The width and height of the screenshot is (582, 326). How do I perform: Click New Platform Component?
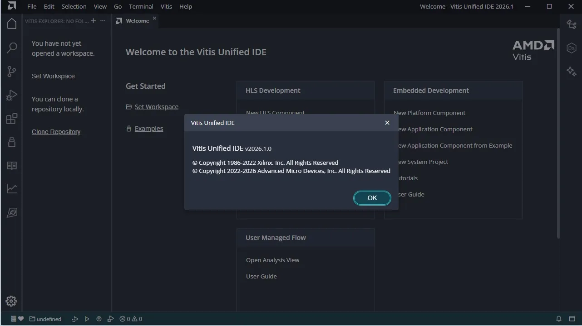[x=429, y=113]
